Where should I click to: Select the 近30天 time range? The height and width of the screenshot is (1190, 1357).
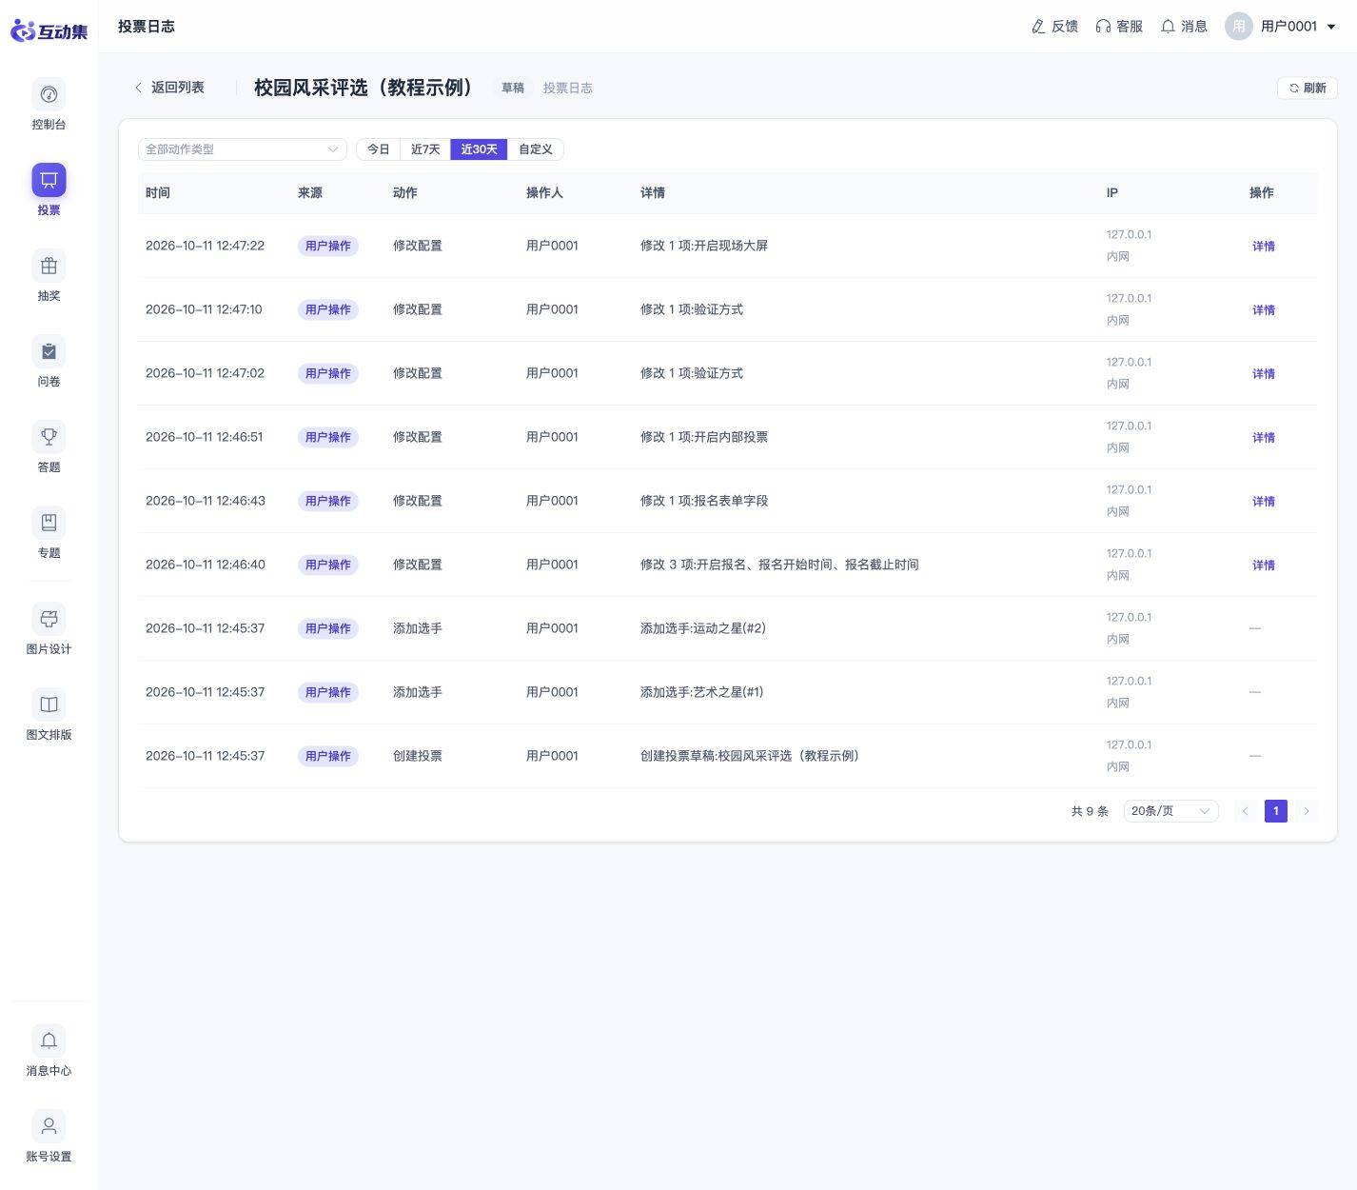(479, 149)
